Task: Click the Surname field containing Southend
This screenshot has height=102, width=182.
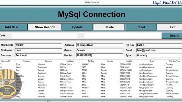Action: [x=39, y=55]
